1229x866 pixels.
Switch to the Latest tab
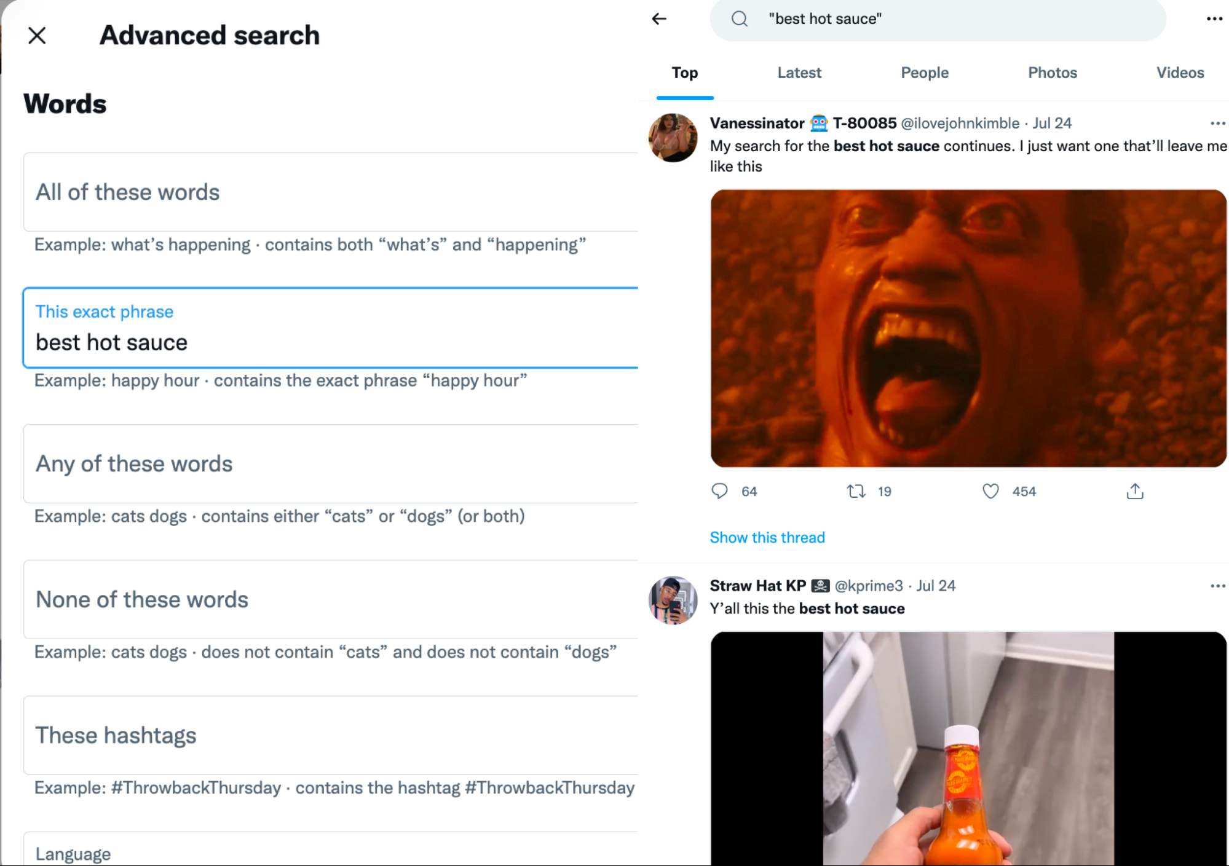(x=799, y=73)
